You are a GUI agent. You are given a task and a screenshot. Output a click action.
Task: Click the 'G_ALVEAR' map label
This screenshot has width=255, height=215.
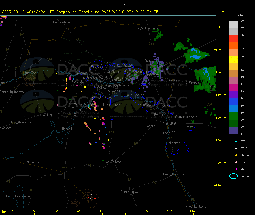[x=169, y=124]
